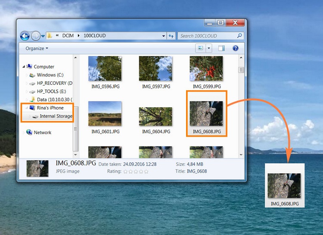
Task: Set rating by clicking the first star
Action: [x=126, y=171]
